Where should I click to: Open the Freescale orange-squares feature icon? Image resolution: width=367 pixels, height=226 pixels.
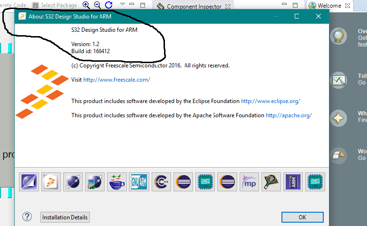click(51, 182)
